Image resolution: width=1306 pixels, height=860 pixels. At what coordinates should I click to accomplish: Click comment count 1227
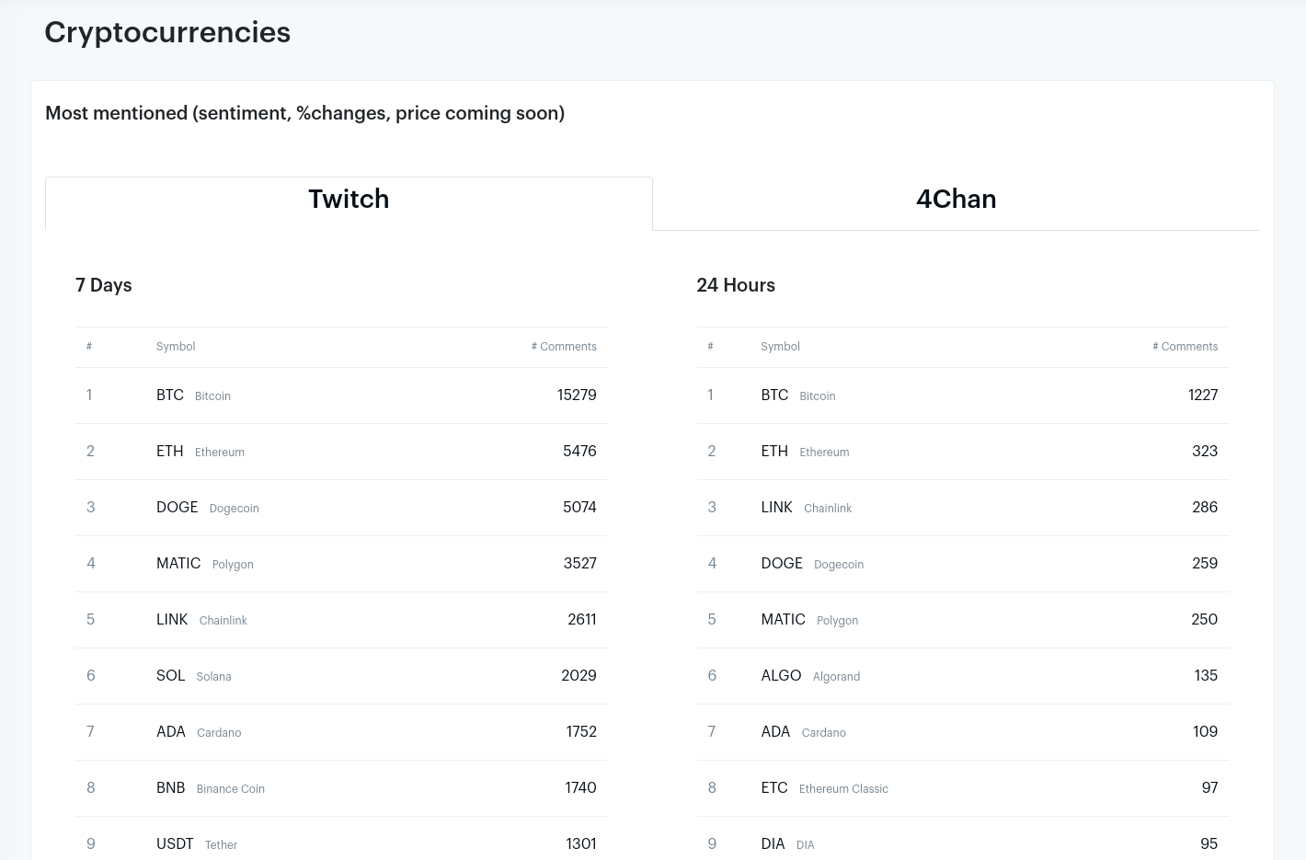1203,396
